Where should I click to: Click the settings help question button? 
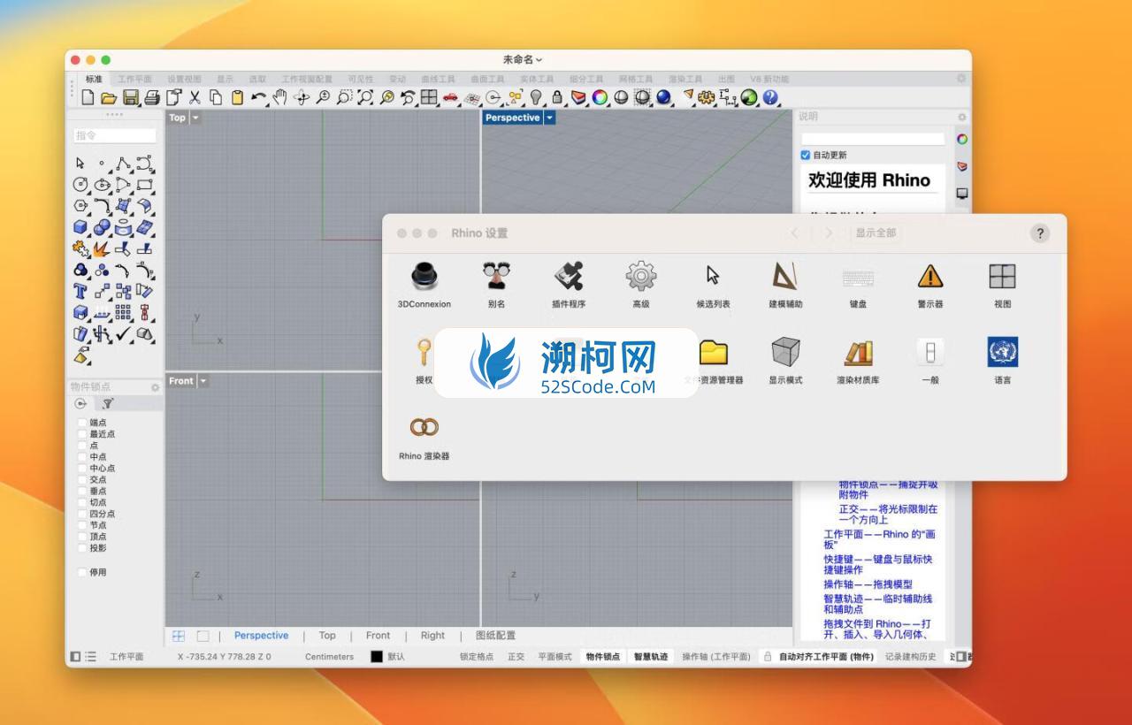pos(1040,233)
